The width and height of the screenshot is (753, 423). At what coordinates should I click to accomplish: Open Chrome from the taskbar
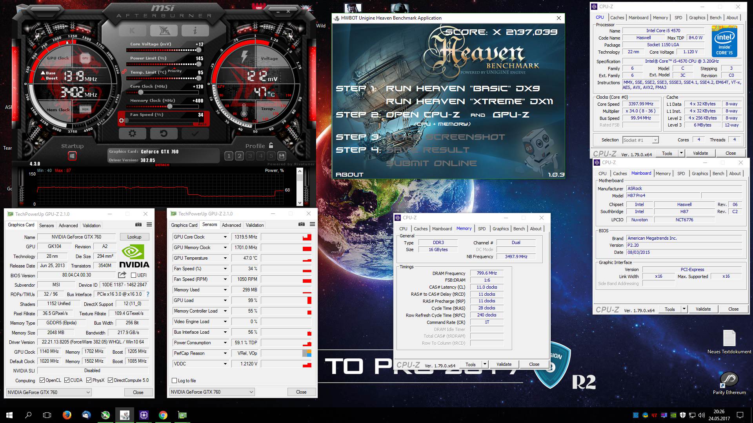[163, 415]
